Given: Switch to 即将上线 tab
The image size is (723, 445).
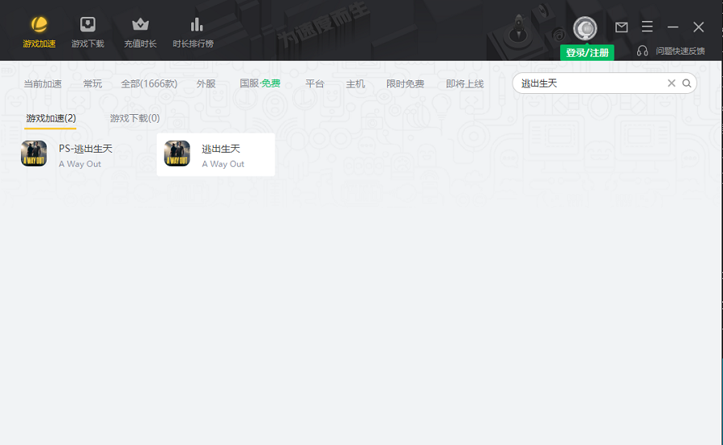Looking at the screenshot, I should [x=465, y=84].
